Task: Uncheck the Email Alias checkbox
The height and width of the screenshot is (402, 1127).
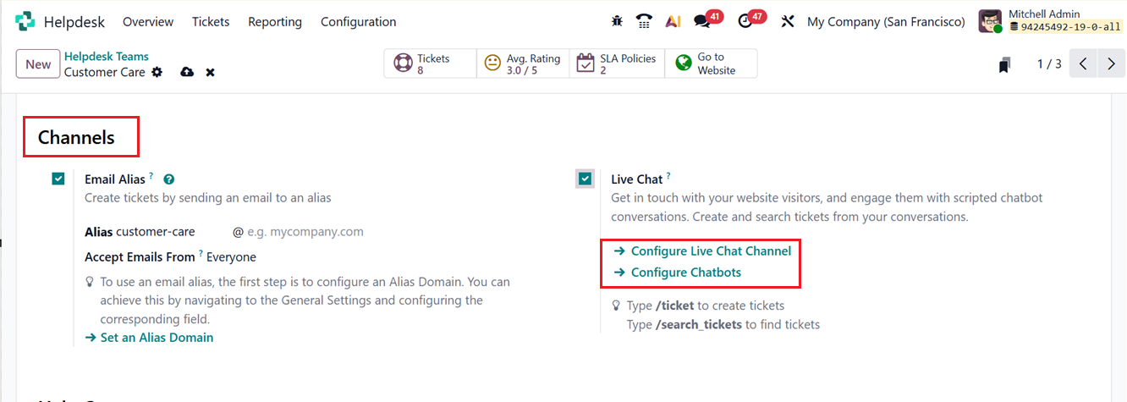Action: point(58,179)
